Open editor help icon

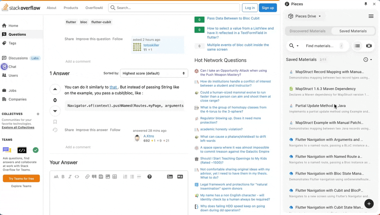[x=150, y=177]
